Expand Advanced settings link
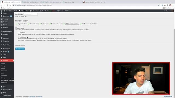The height and width of the screenshot is (98, 175). pyautogui.click(x=20, y=45)
